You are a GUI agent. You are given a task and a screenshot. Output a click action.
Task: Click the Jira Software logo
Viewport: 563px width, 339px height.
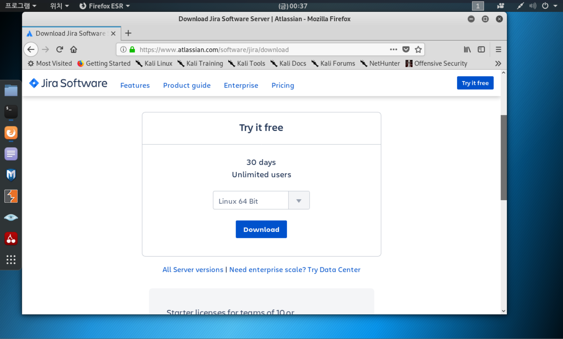[68, 83]
